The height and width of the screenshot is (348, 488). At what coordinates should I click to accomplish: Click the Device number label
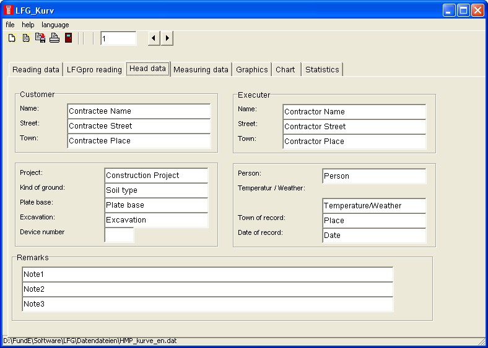pos(42,232)
